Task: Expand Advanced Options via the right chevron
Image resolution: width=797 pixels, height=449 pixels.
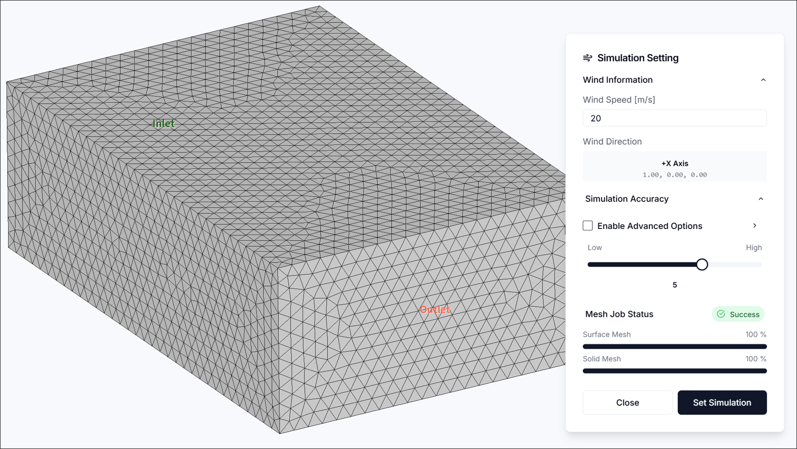Action: 755,225
